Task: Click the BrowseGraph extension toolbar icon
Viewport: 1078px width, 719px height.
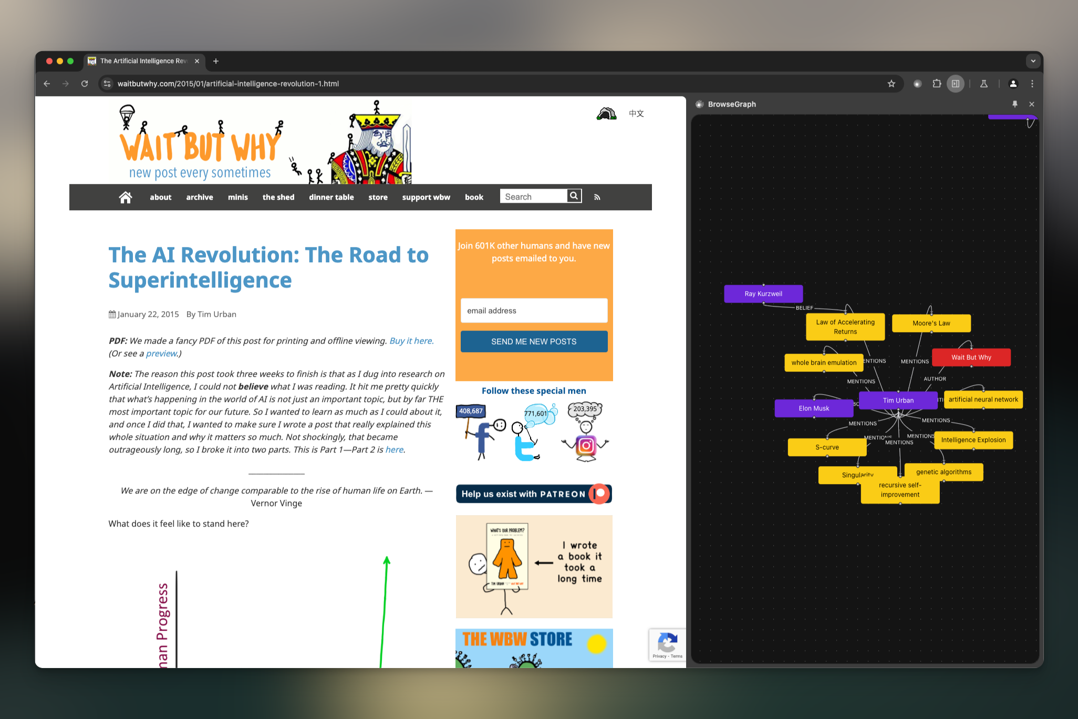Action: point(917,84)
